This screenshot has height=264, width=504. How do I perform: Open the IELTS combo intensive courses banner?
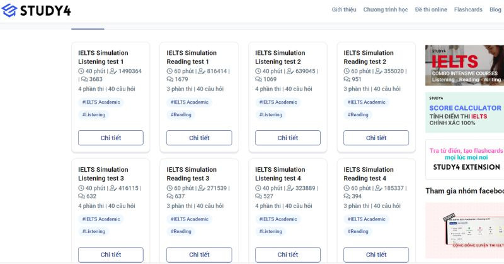(x=464, y=65)
